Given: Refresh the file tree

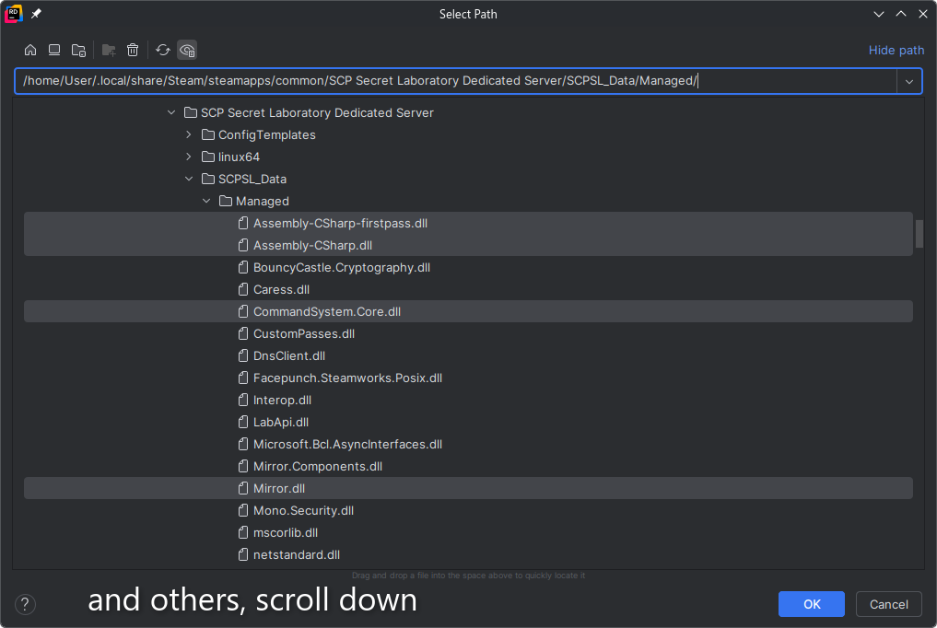Looking at the screenshot, I should 163,50.
